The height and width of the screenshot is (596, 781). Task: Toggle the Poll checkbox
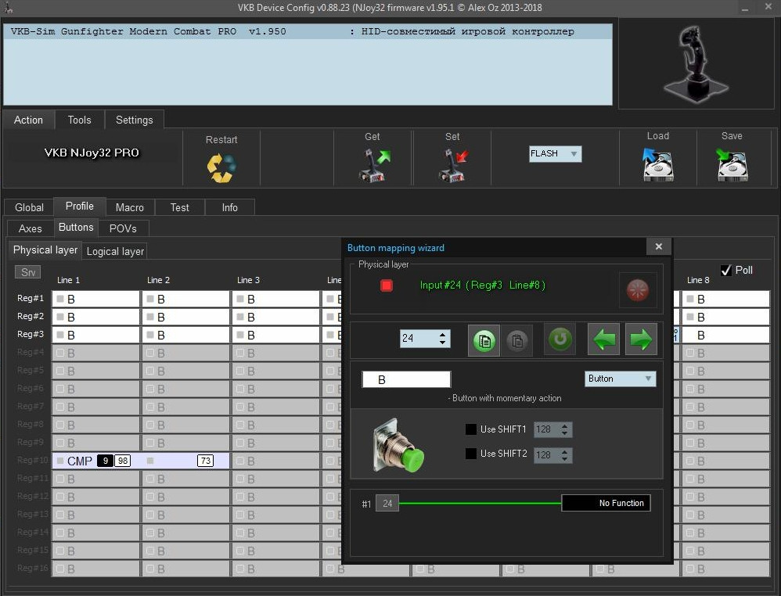[726, 271]
